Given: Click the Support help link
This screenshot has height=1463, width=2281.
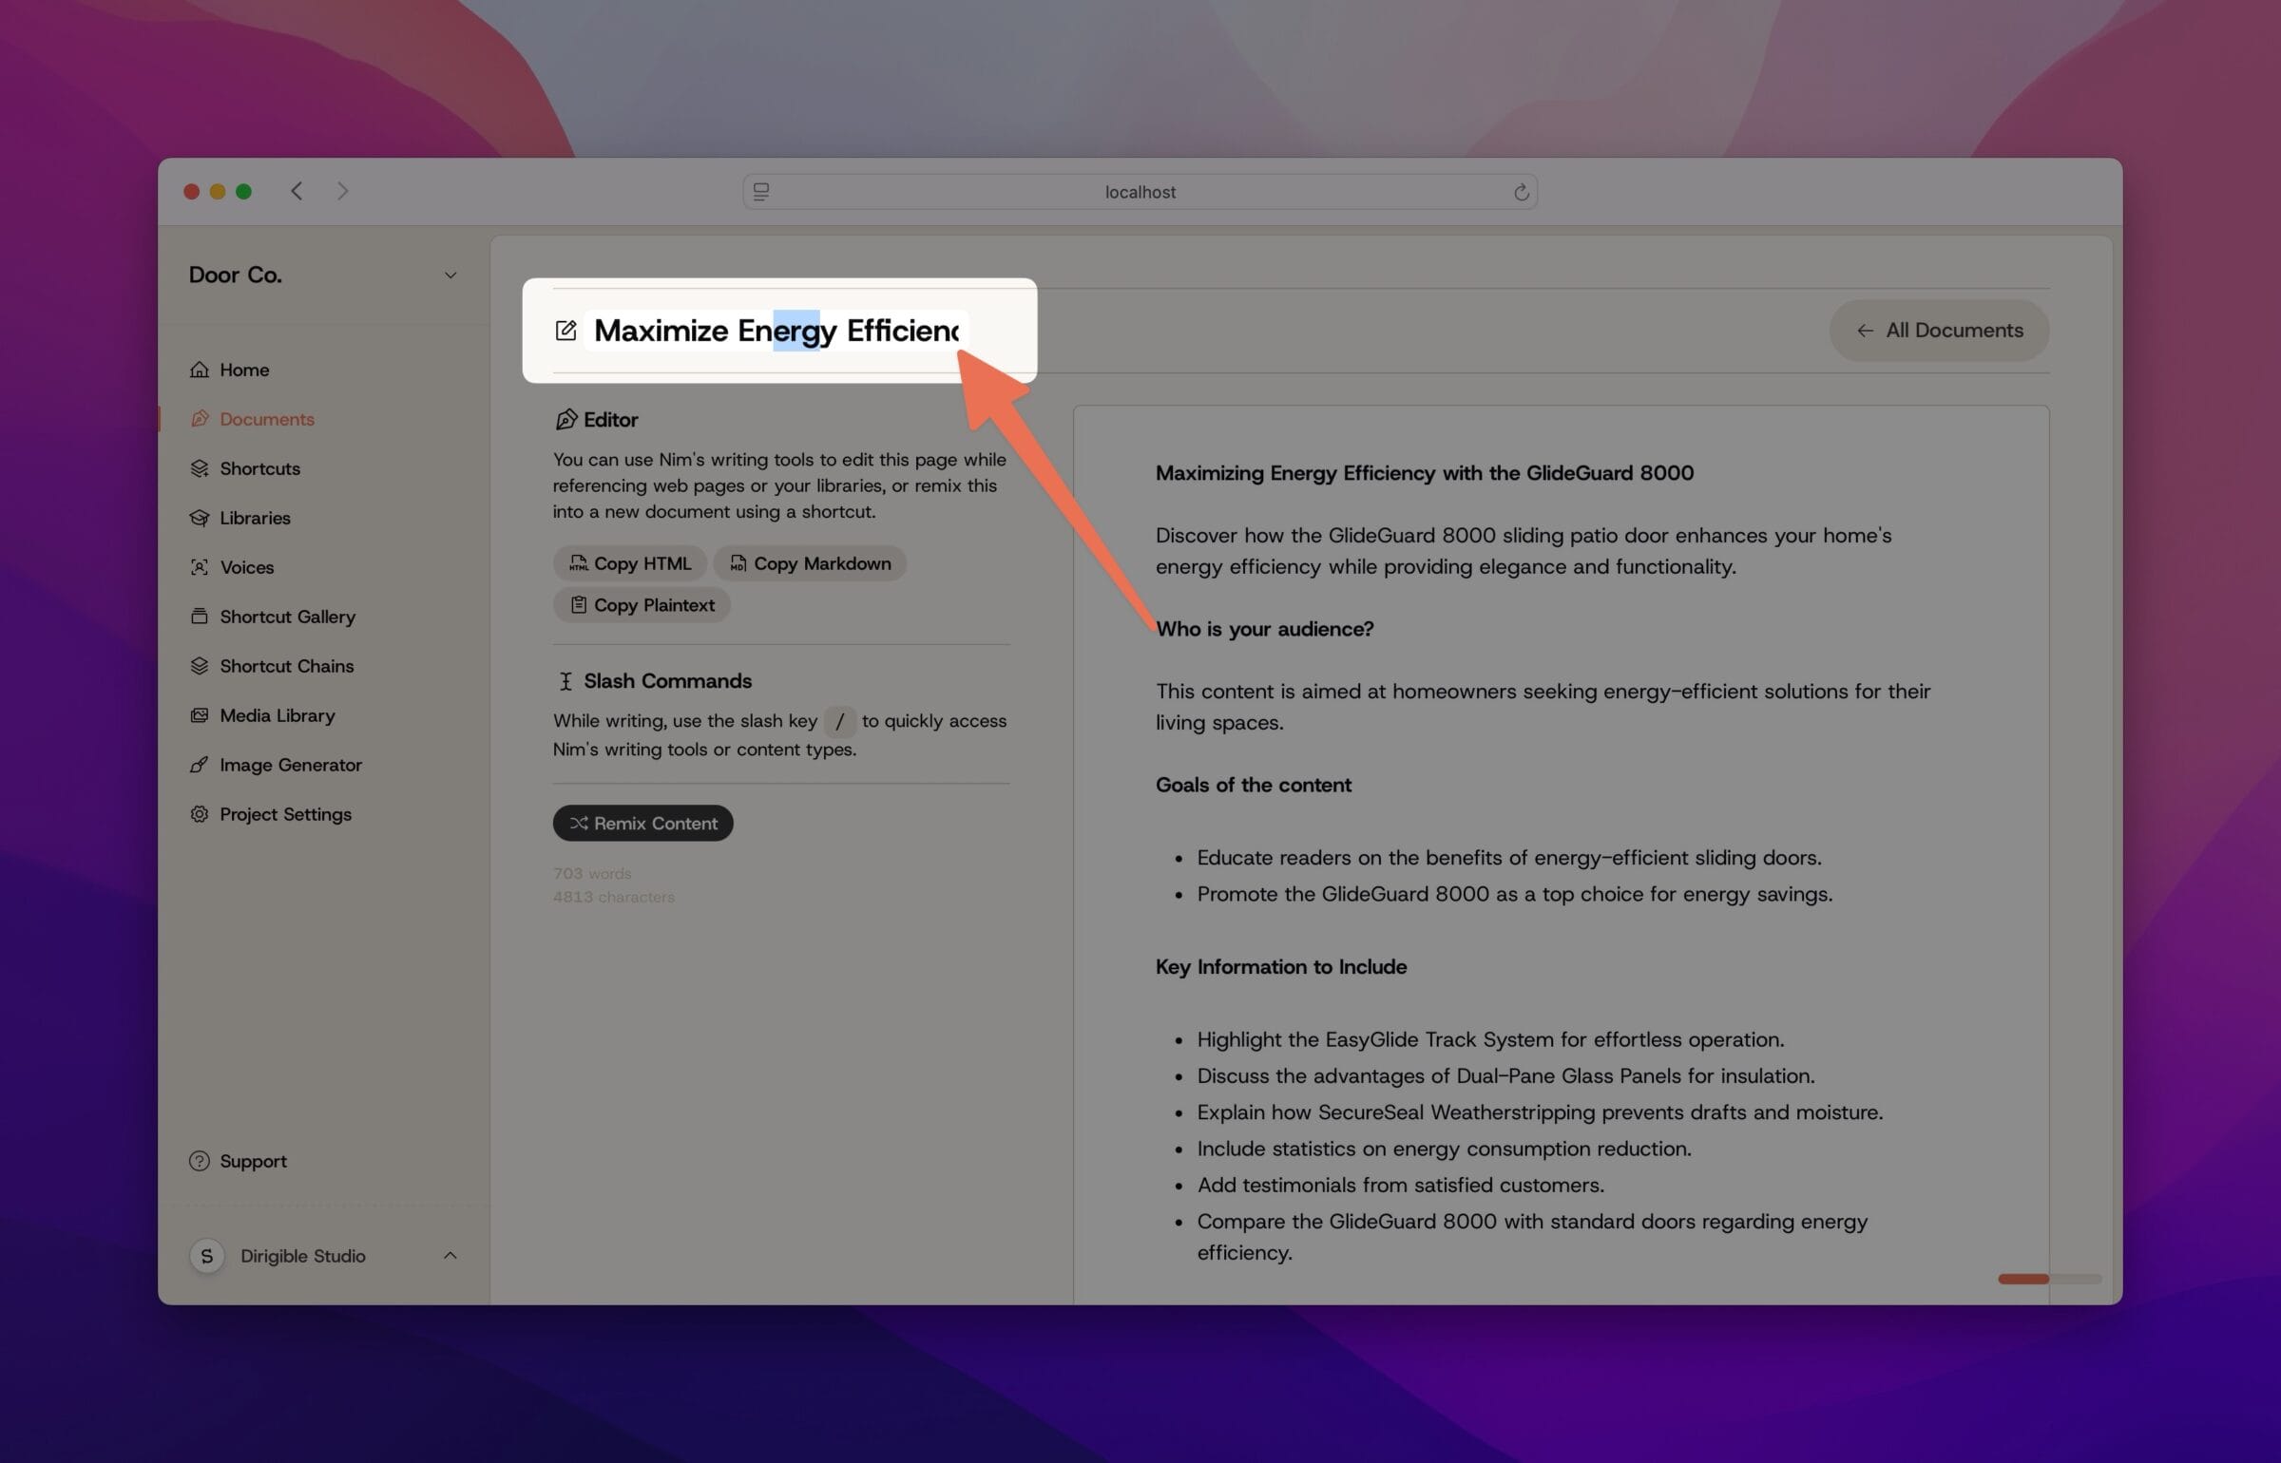Looking at the screenshot, I should coord(255,1162).
